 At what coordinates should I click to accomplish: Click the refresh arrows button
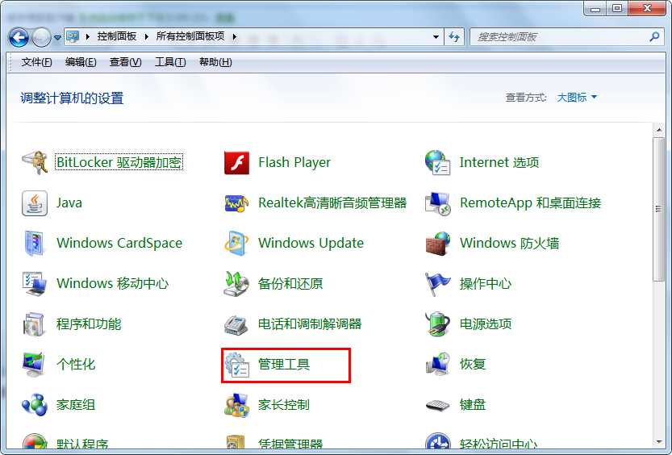tap(454, 37)
